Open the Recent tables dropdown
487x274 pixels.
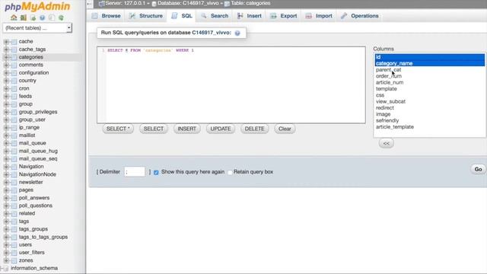37,28
